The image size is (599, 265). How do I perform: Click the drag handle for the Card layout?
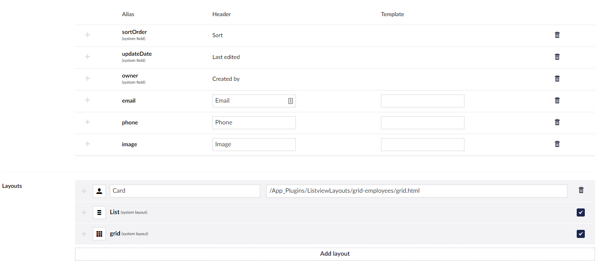click(x=84, y=190)
